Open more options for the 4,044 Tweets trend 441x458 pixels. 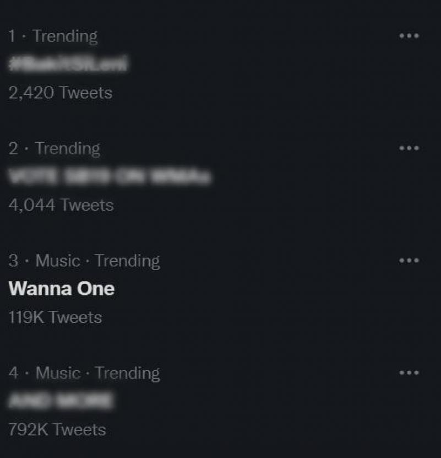click(409, 148)
